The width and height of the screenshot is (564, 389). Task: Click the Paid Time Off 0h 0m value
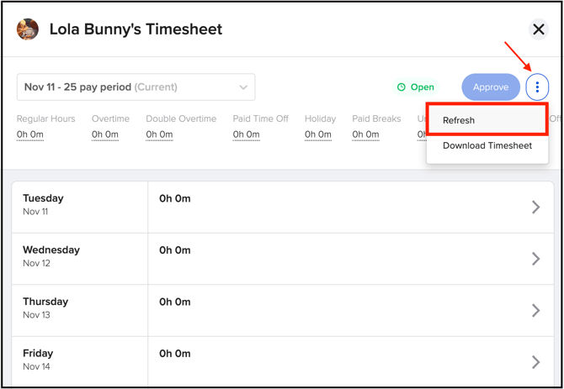click(x=247, y=134)
